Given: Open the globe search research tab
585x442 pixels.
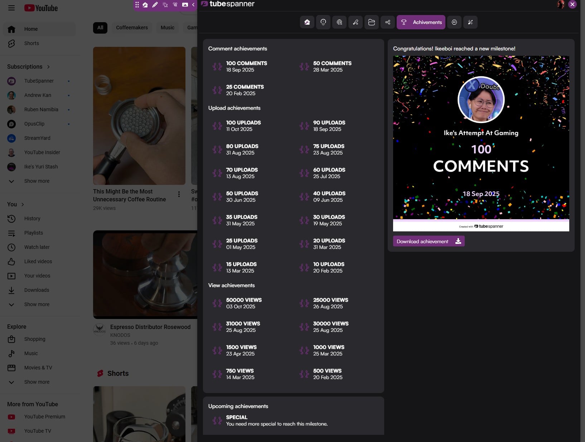Looking at the screenshot, I should click(x=339, y=22).
